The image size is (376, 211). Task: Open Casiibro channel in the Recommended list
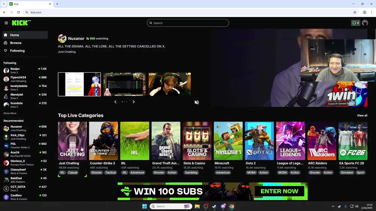25,197
